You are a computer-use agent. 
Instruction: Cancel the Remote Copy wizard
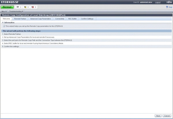point(167,116)
